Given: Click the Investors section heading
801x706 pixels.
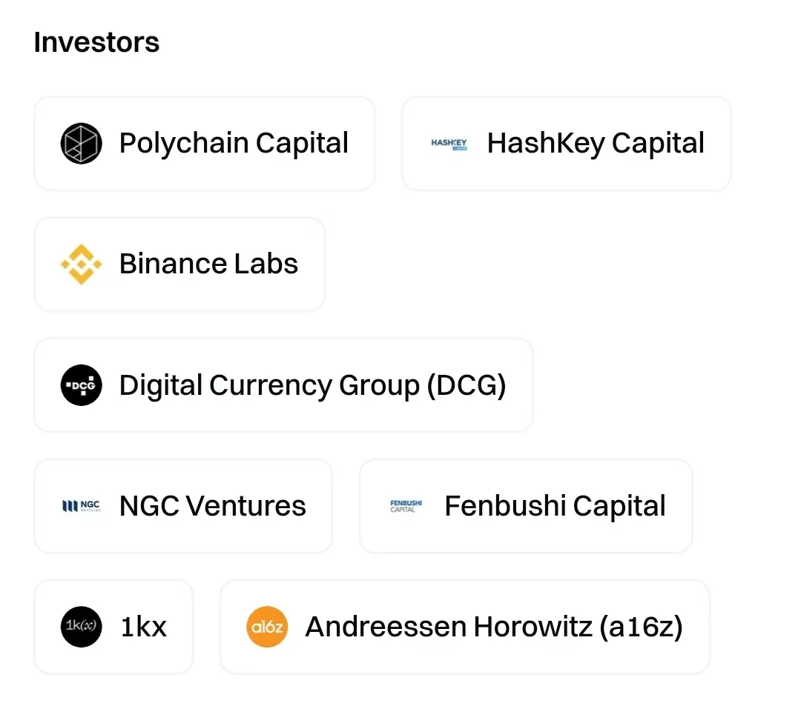Looking at the screenshot, I should [x=96, y=42].
